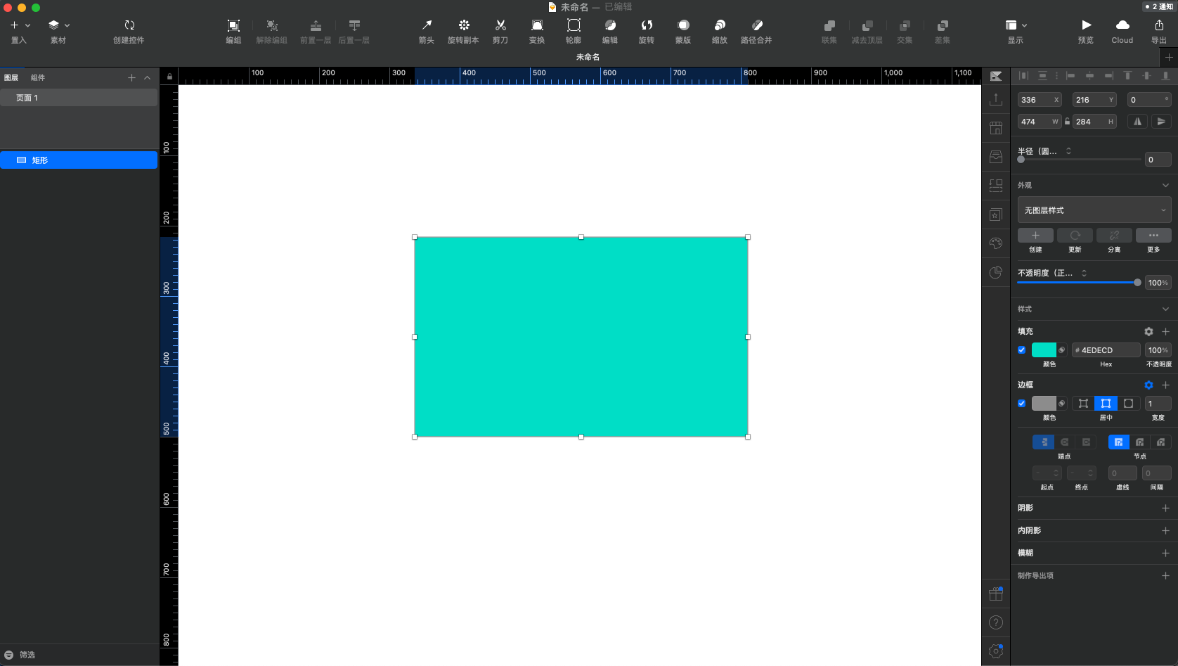The height and width of the screenshot is (666, 1178).
Task: Add a new 阴影 shadow
Action: coord(1165,508)
